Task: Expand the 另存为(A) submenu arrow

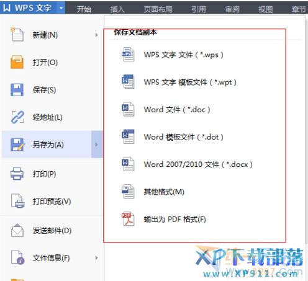Action: point(97,145)
